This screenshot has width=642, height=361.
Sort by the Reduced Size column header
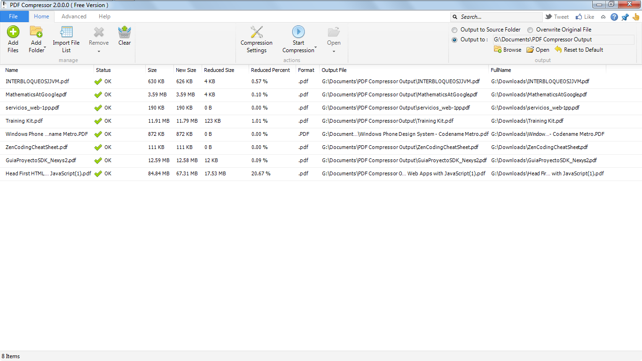(x=219, y=70)
